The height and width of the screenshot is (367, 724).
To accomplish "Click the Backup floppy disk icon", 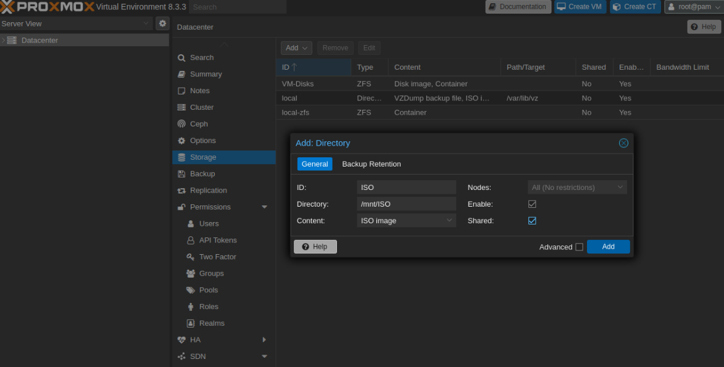I will 181,174.
